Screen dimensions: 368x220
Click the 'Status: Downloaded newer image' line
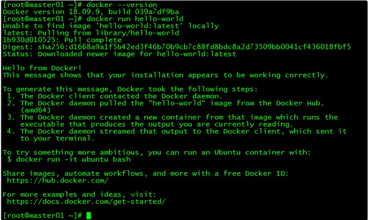coord(119,54)
